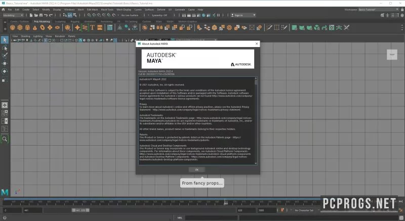The width and height of the screenshot is (405, 221).
Task: Click the lock icon beside Workspace
Action: pos(402,10)
